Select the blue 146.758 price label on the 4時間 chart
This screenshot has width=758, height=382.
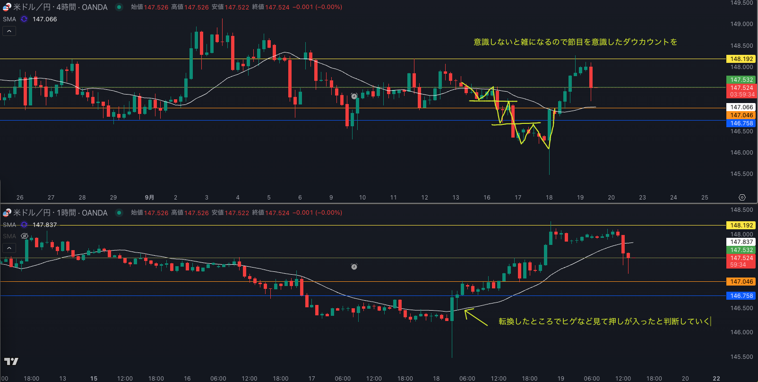(741, 123)
